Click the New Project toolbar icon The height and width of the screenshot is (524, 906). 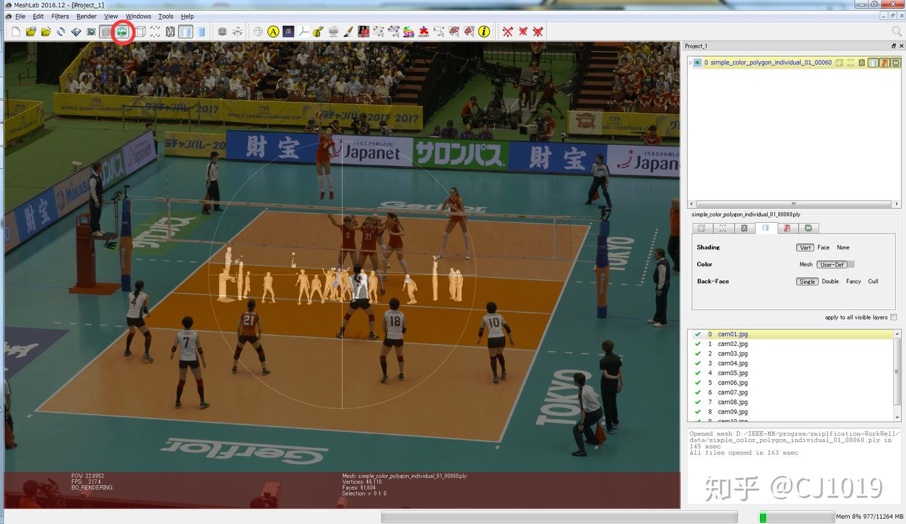(16, 31)
